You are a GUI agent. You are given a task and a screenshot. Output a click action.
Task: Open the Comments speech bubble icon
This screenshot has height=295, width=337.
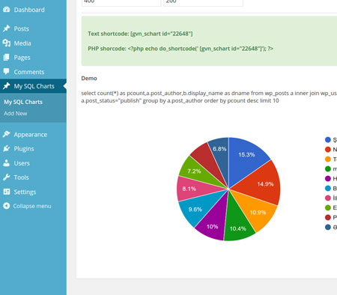7,72
